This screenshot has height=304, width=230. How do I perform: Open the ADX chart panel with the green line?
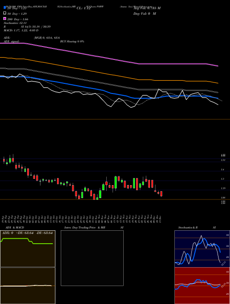pos(28,249)
